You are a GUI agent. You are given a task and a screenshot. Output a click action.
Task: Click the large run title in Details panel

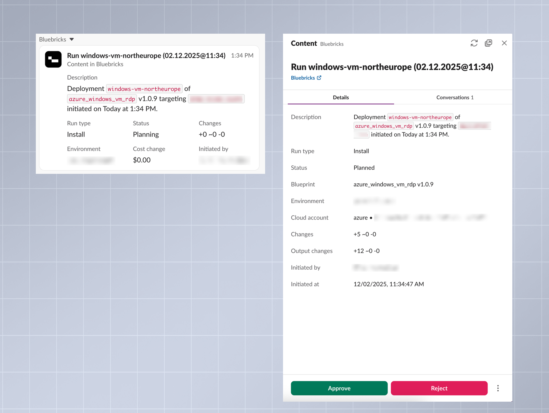click(392, 67)
